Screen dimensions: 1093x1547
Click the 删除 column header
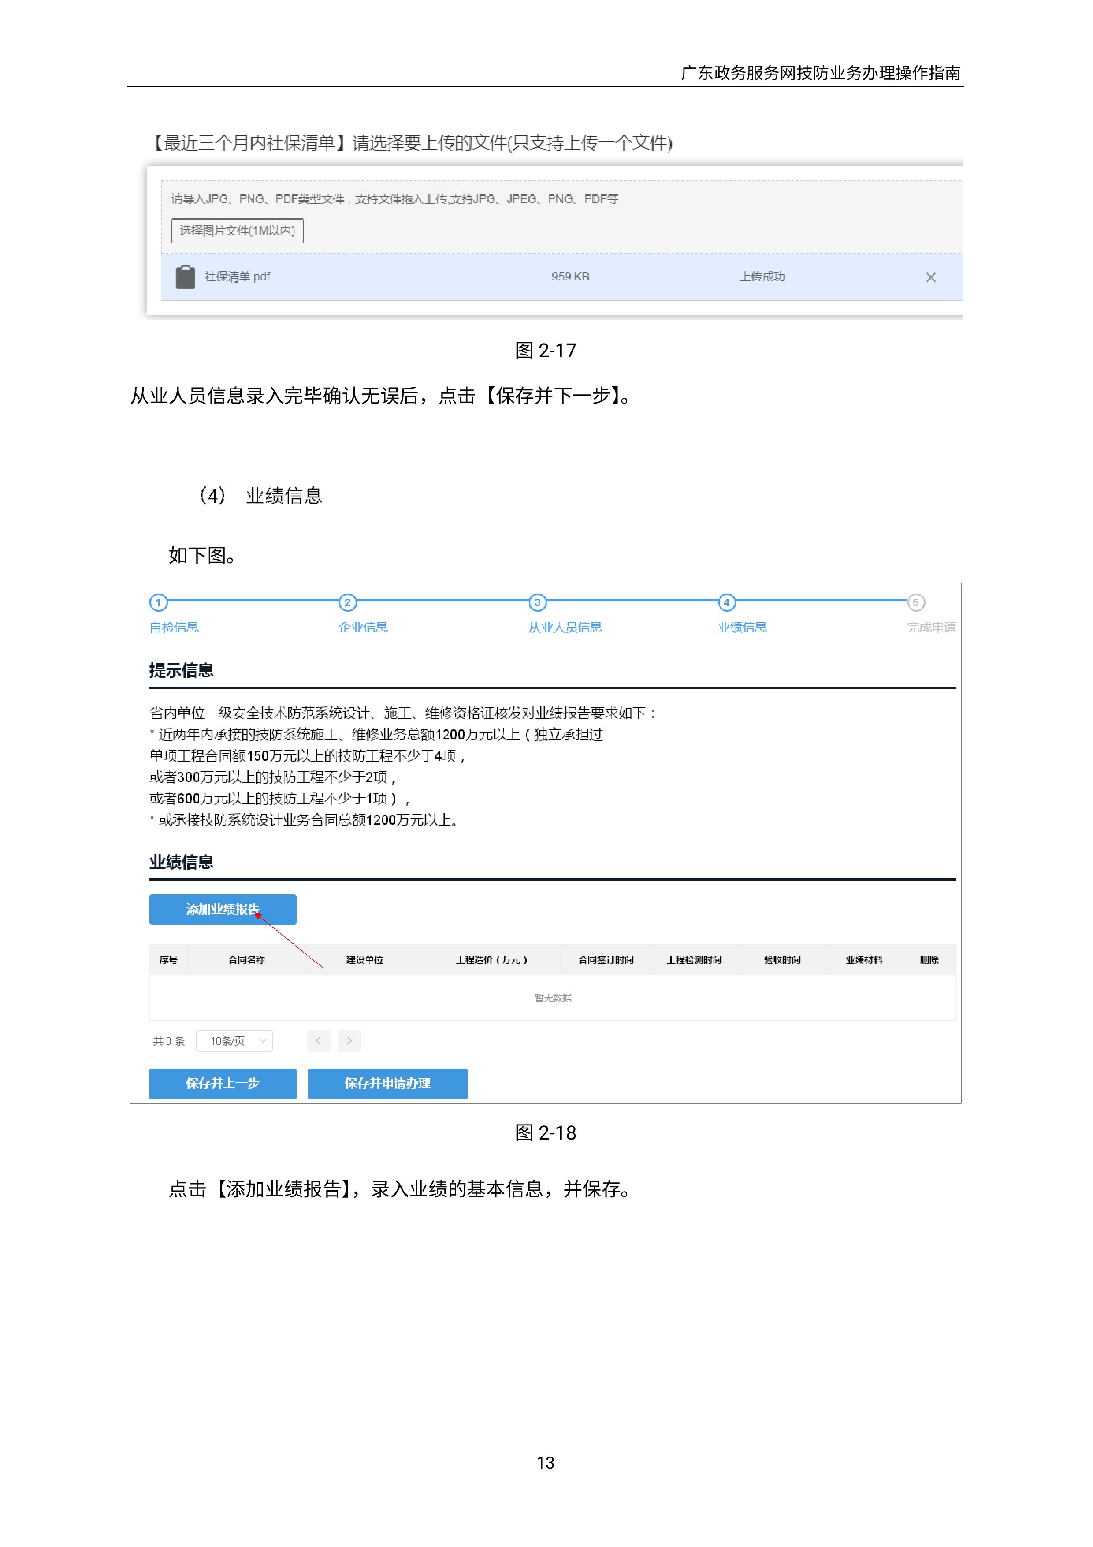tap(929, 960)
